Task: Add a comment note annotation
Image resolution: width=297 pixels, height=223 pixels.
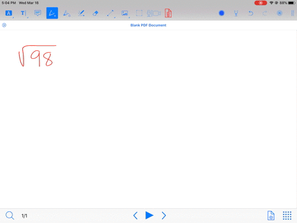Action: (x=38, y=13)
